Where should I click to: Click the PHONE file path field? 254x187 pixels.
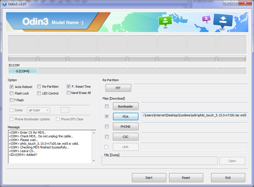(x=195, y=126)
